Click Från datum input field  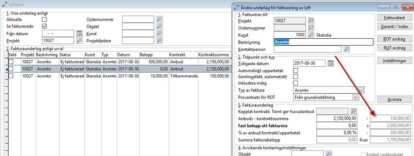click(58, 33)
